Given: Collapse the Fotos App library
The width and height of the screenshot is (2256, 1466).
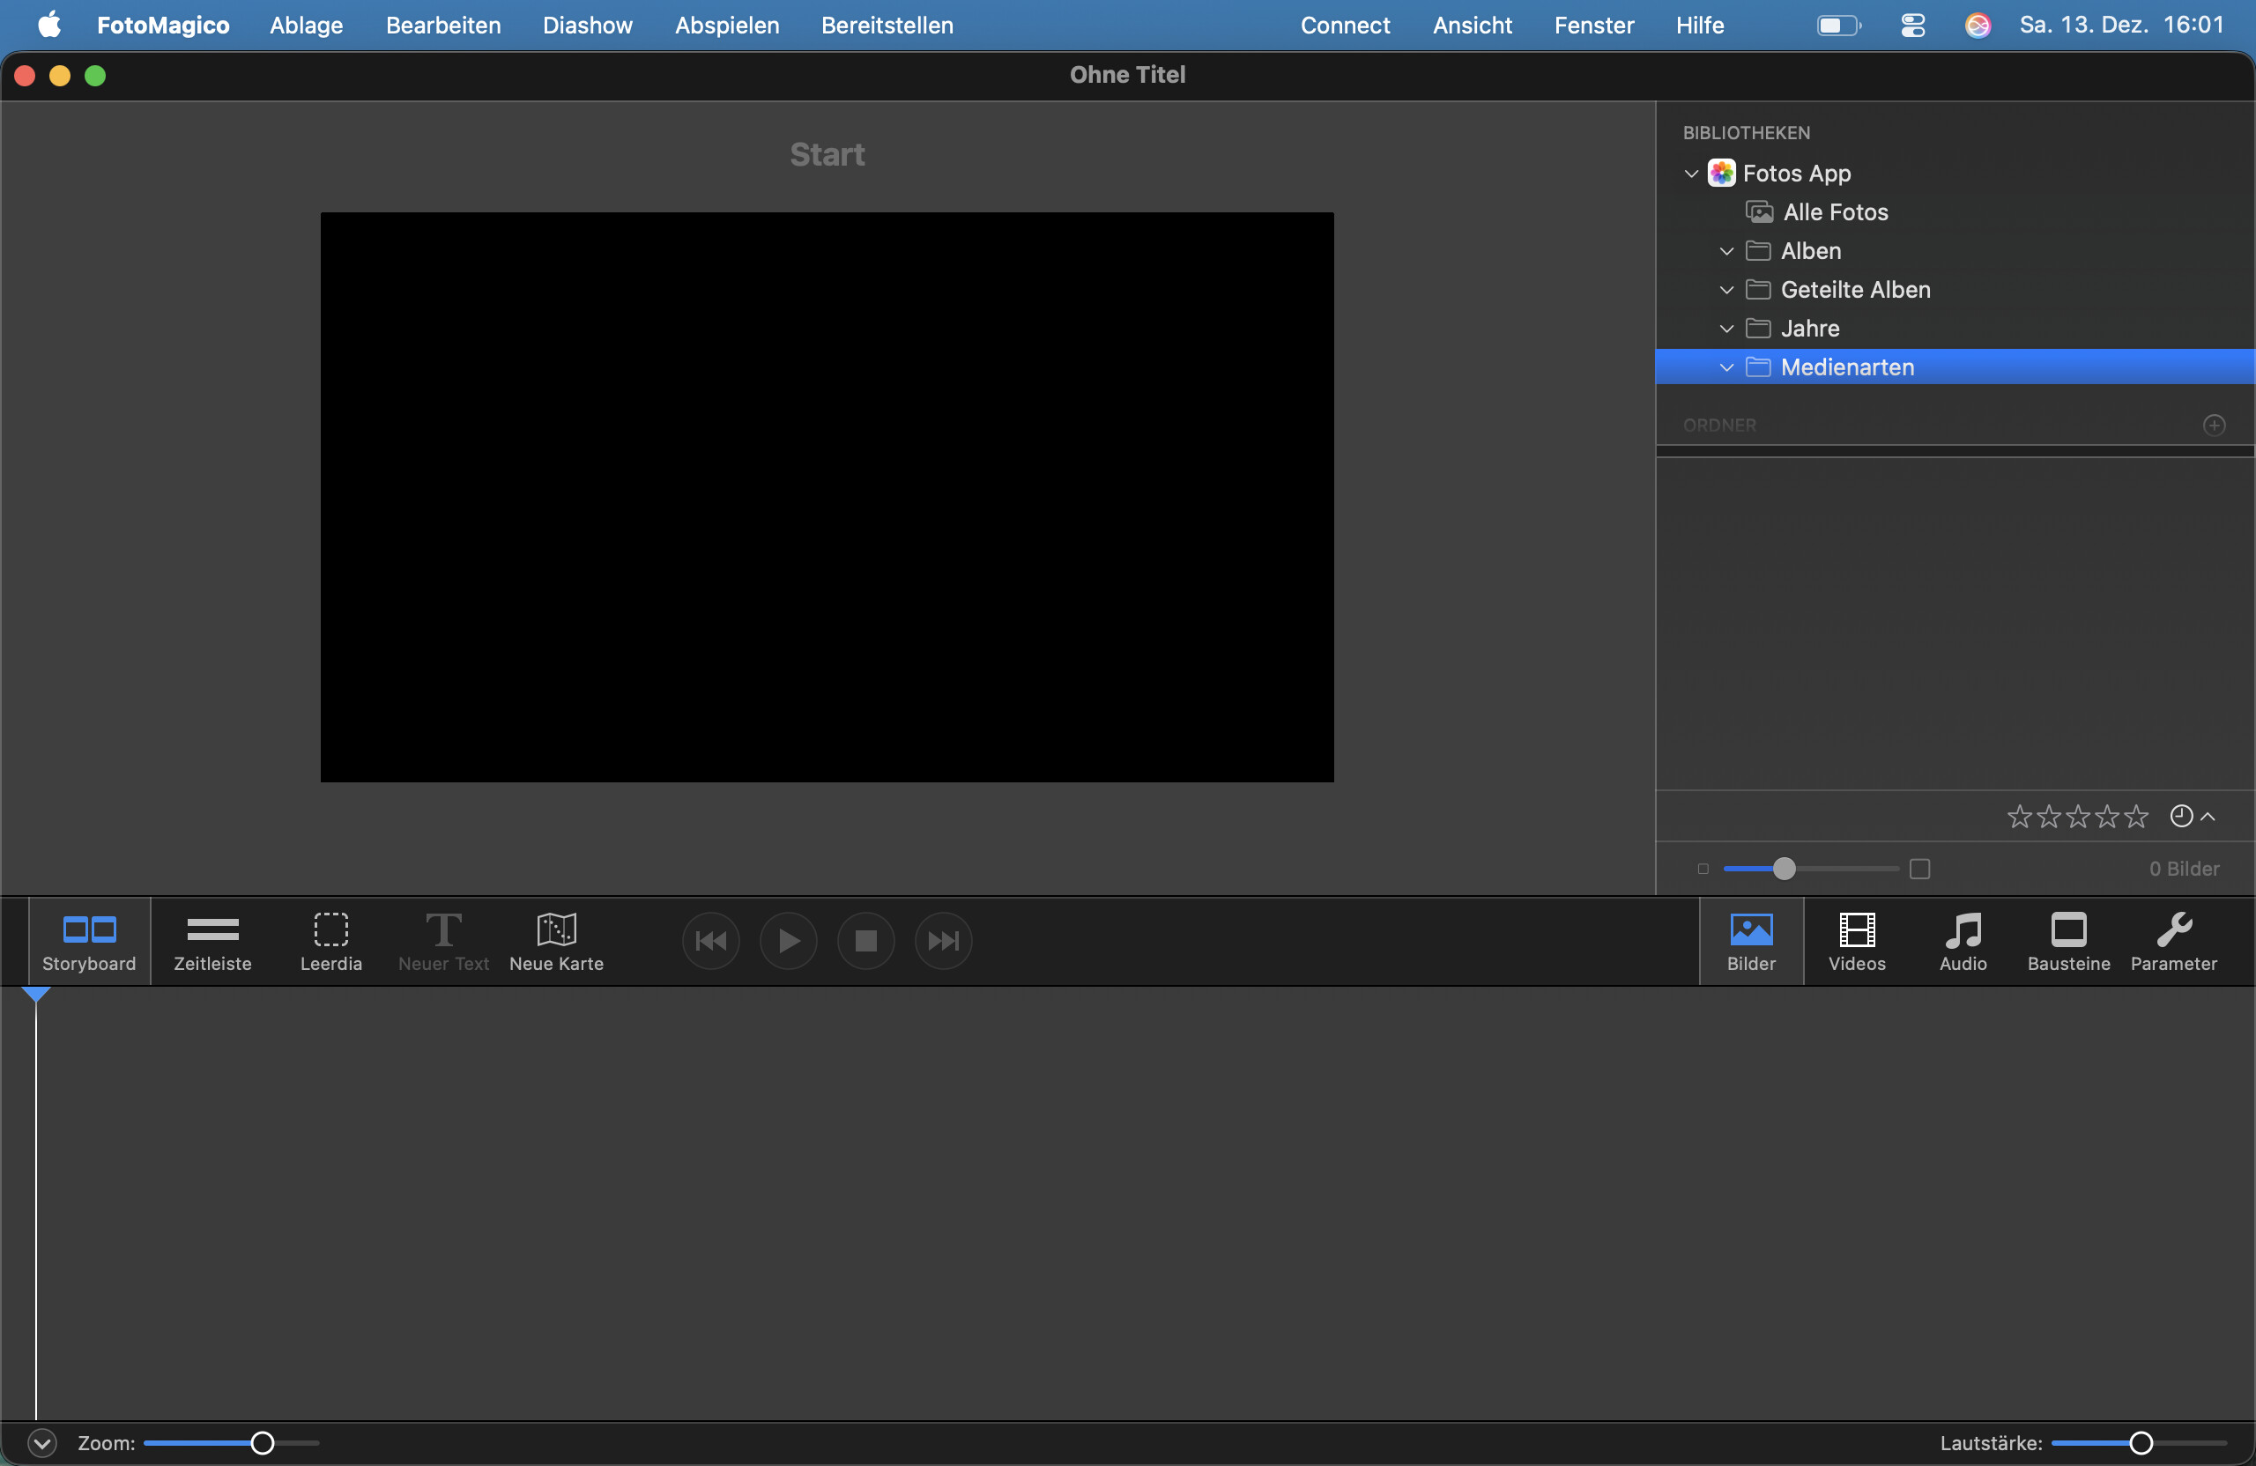Looking at the screenshot, I should pos(1691,174).
